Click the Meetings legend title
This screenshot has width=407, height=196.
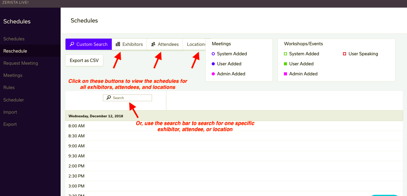221,44
